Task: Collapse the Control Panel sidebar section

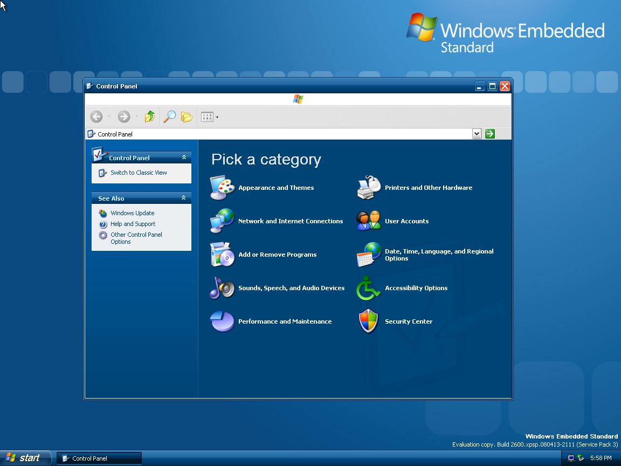Action: [184, 157]
